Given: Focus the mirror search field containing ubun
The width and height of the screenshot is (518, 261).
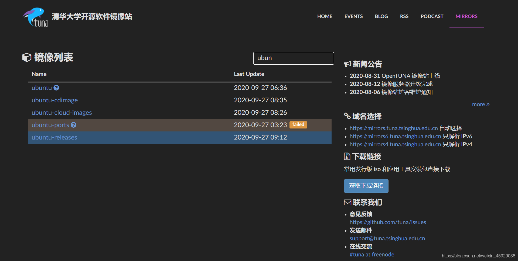Looking at the screenshot, I should [x=294, y=58].
